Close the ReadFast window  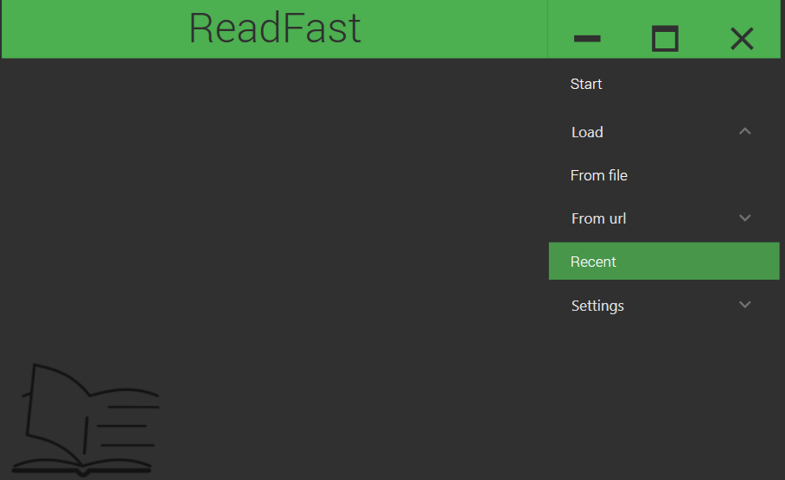point(742,39)
